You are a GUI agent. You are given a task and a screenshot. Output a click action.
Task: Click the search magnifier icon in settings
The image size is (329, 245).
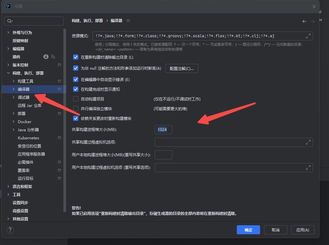pos(10,21)
